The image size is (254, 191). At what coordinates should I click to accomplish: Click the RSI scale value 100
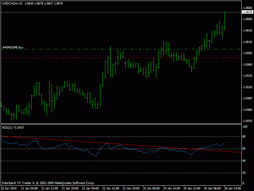pyautogui.click(x=245, y=127)
